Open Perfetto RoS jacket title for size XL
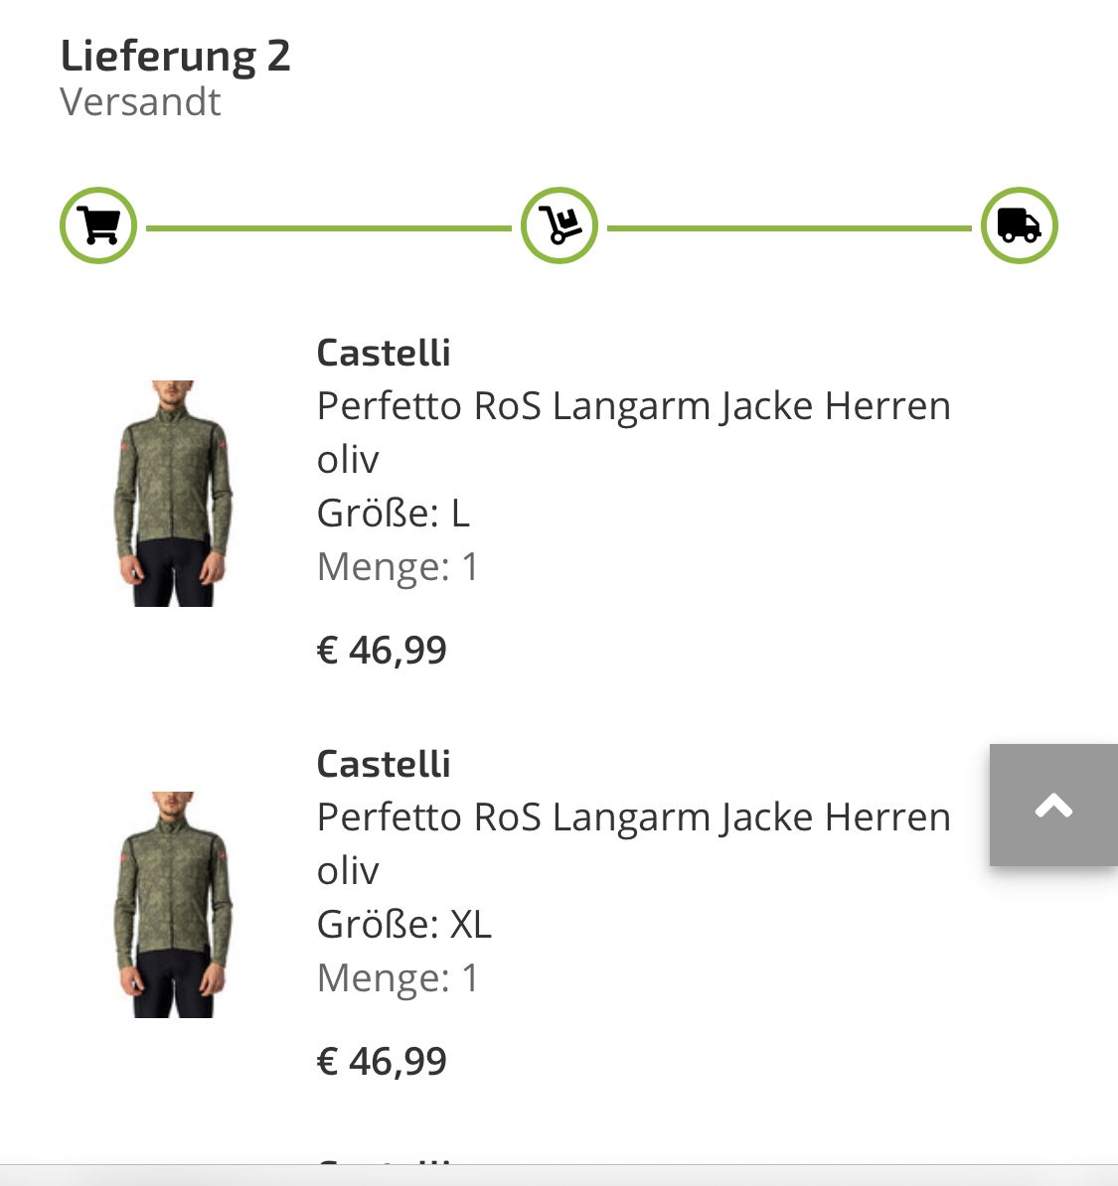This screenshot has height=1186, width=1118. click(x=633, y=817)
